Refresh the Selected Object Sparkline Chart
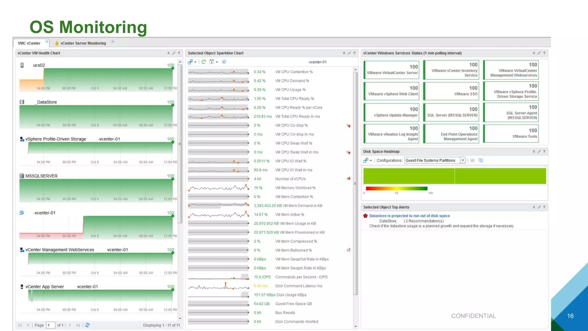The width and height of the screenshot is (588, 331). 204,62
